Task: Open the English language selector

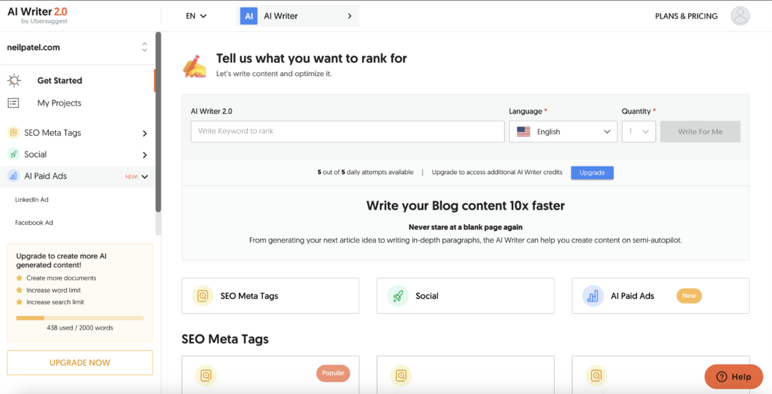Action: point(563,132)
